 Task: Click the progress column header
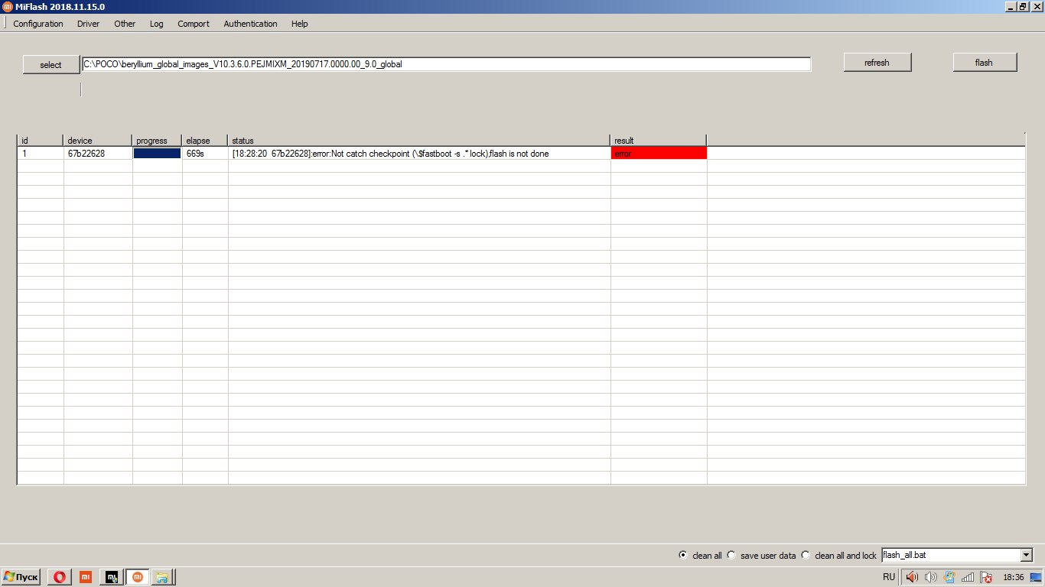[x=157, y=141]
